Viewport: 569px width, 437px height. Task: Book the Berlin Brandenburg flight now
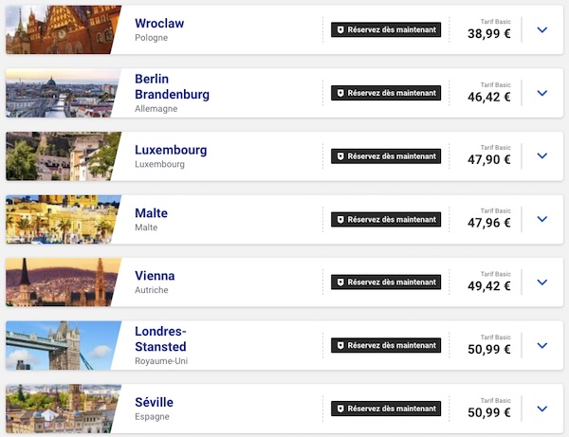click(386, 93)
